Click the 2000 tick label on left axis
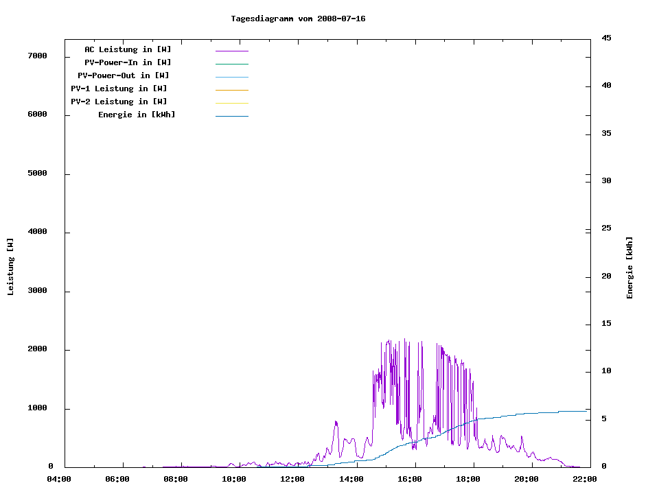Viewport: 659px width, 494px height. coord(37,349)
